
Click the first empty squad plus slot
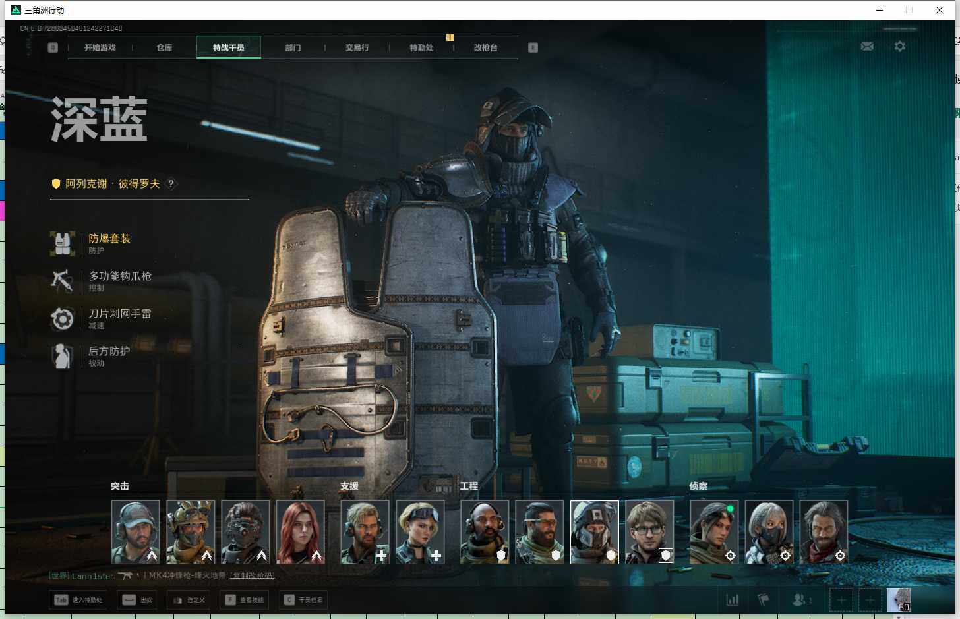tap(841, 600)
